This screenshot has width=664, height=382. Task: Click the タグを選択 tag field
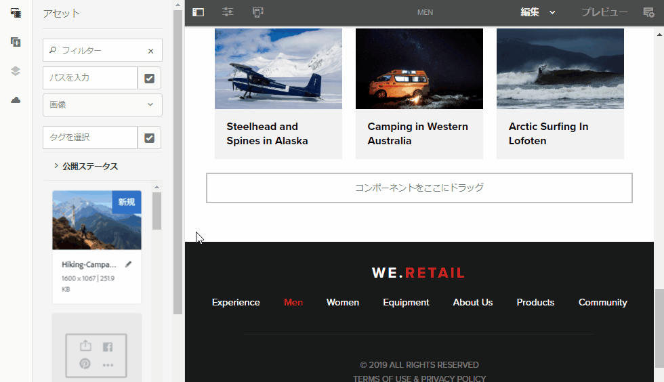(90, 137)
